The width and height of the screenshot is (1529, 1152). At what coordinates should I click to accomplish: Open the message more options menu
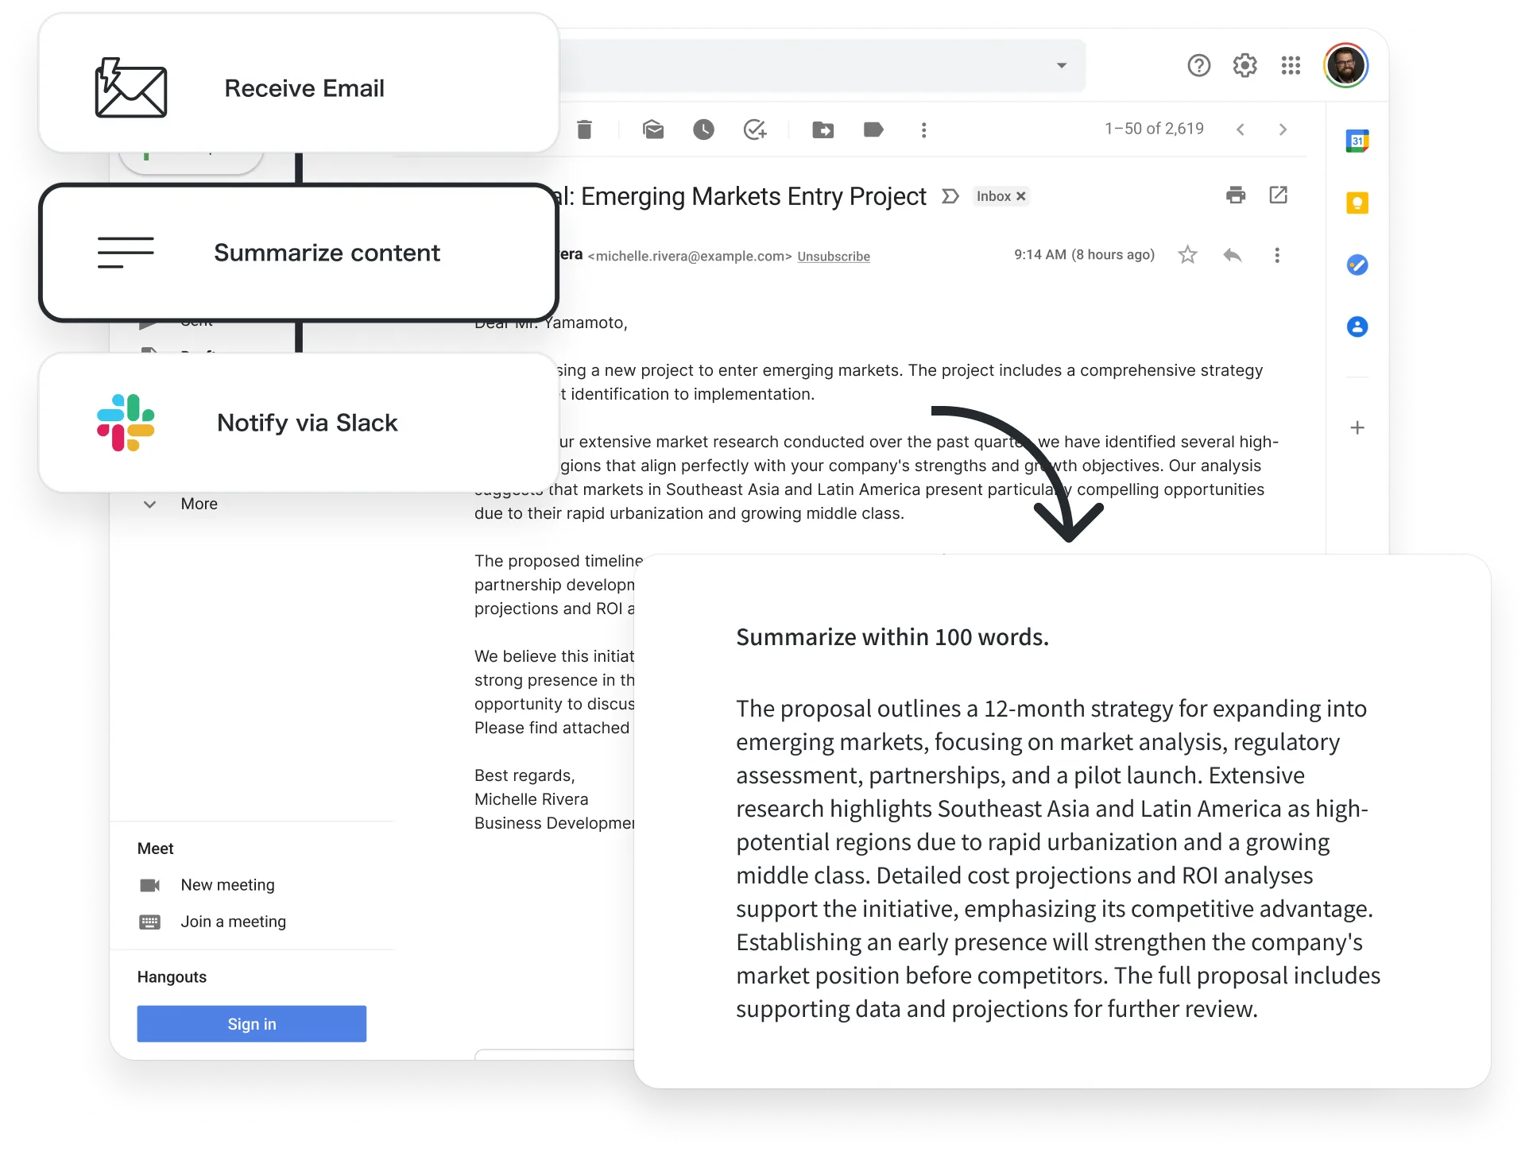[x=1276, y=255]
